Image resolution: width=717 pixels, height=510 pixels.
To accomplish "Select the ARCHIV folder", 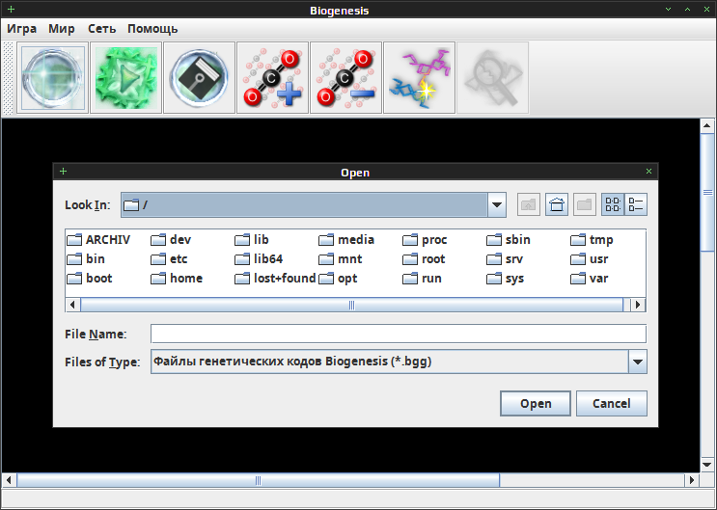I will (x=98, y=239).
